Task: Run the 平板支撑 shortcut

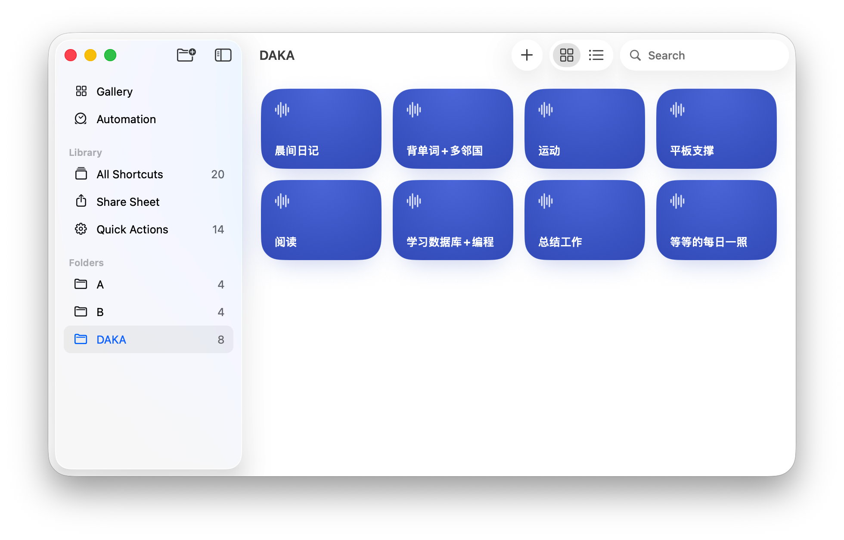Action: coord(716,129)
